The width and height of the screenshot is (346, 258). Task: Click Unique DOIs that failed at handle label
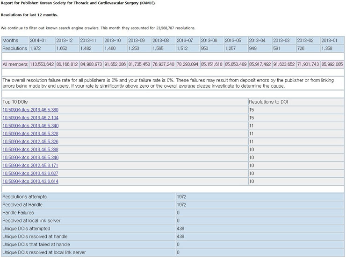pos(36,244)
